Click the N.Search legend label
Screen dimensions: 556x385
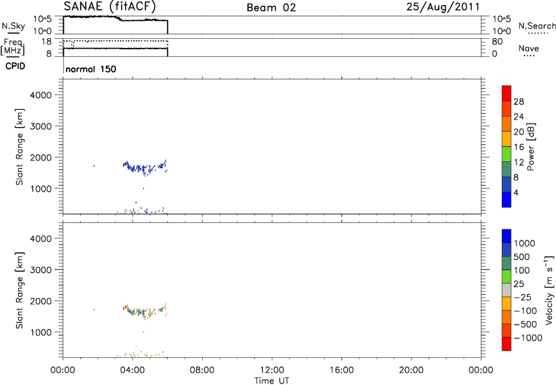(537, 26)
